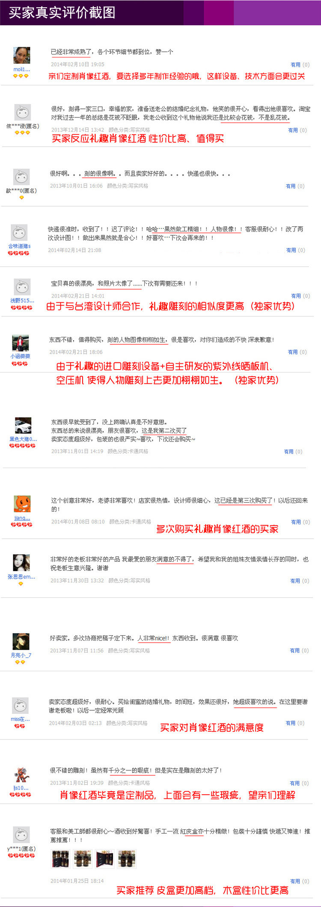Select the orange cartoon avatar of jiang...
This screenshot has height=907, width=321.
coord(22,504)
